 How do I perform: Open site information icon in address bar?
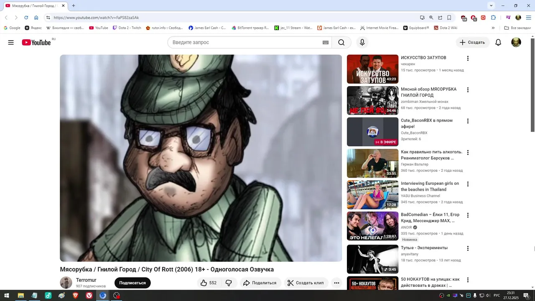pyautogui.click(x=48, y=18)
